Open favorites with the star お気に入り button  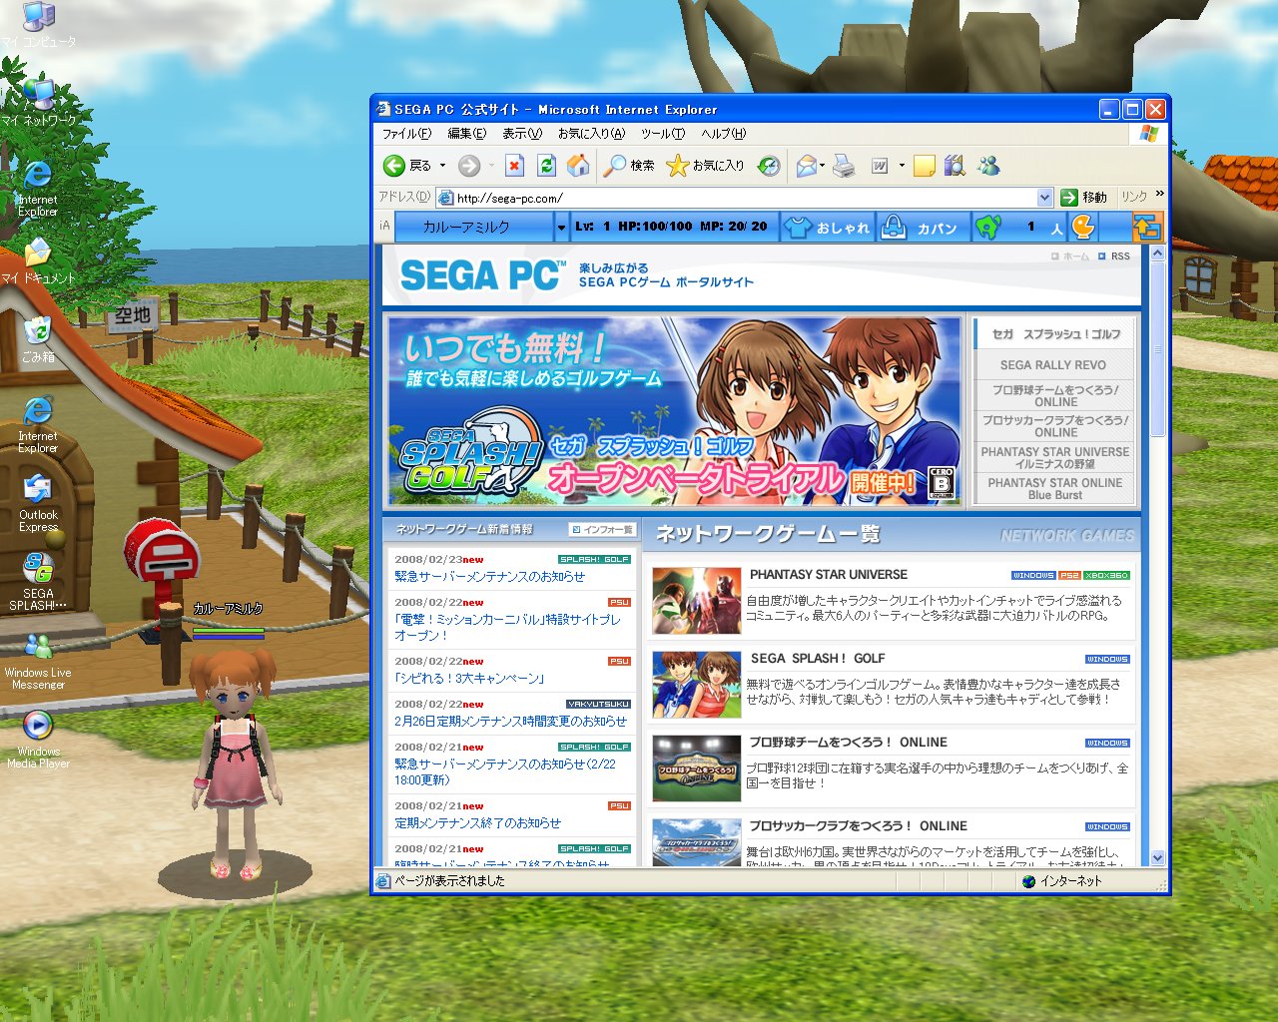[x=705, y=166]
